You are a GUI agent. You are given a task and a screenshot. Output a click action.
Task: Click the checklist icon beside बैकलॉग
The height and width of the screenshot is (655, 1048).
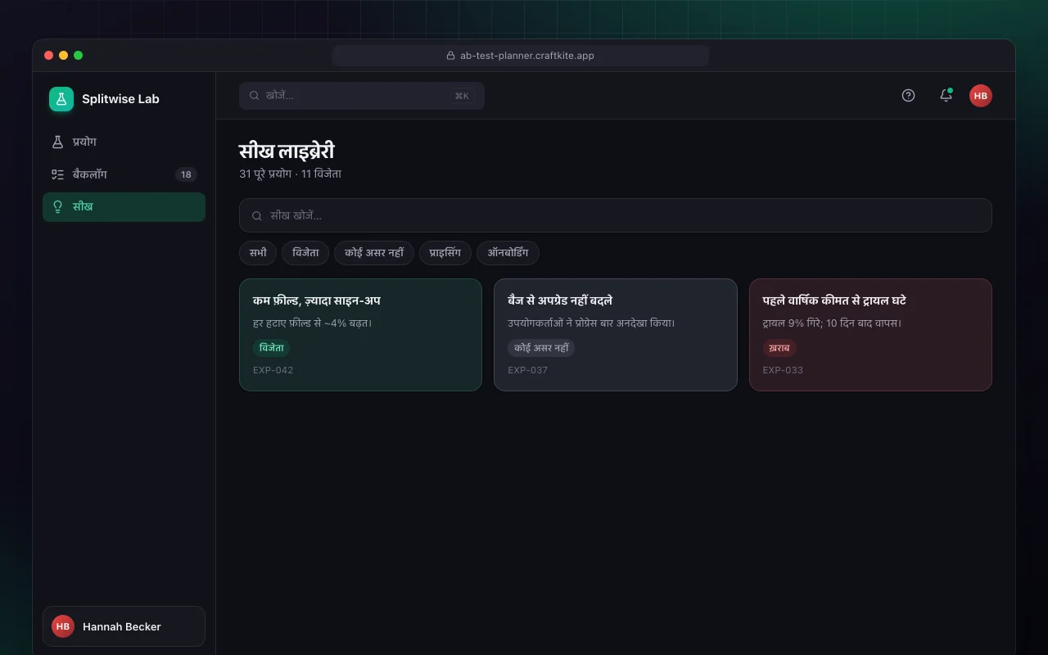[57, 174]
